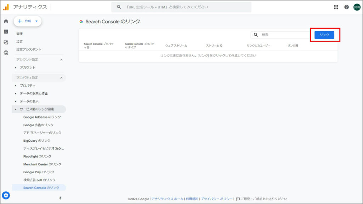Click Search Console プロパティ名 column header
Screen dimensions: 363x204
[x=99, y=46]
